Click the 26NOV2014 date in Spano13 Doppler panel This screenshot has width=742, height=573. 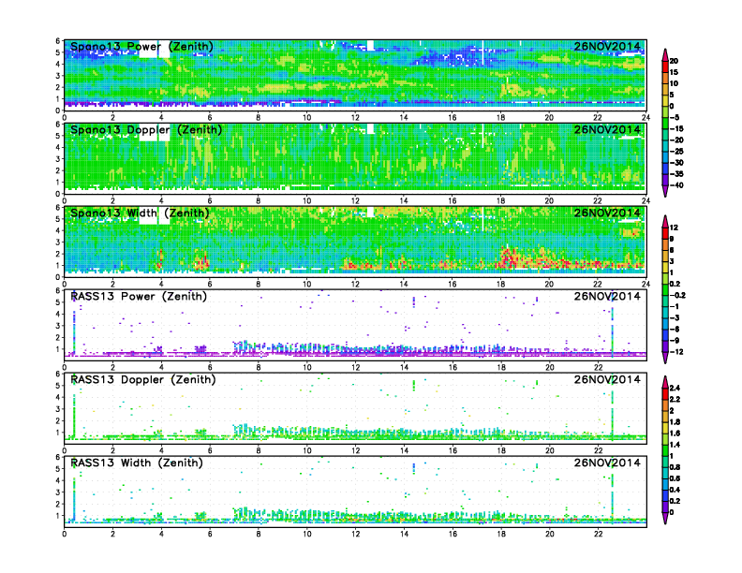pos(607,129)
